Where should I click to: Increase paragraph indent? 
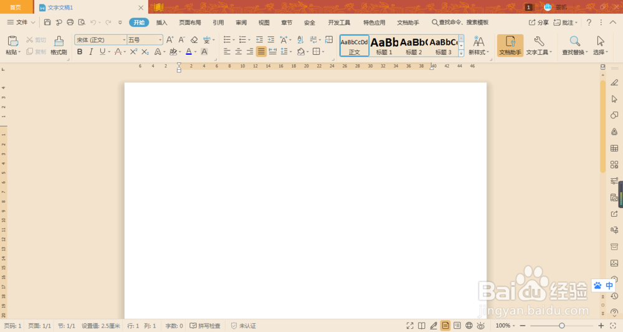point(271,39)
